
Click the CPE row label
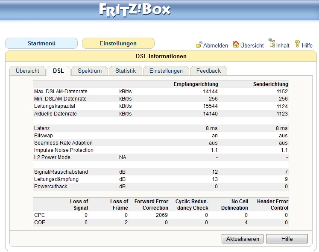click(39, 215)
